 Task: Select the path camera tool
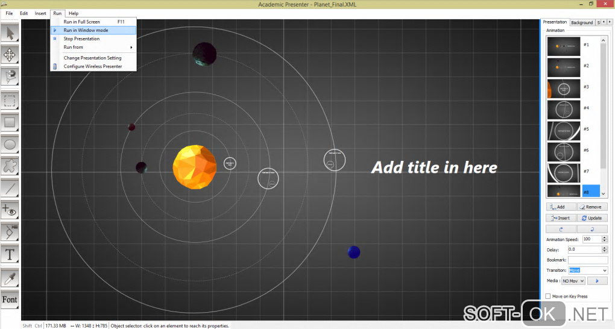(x=10, y=232)
